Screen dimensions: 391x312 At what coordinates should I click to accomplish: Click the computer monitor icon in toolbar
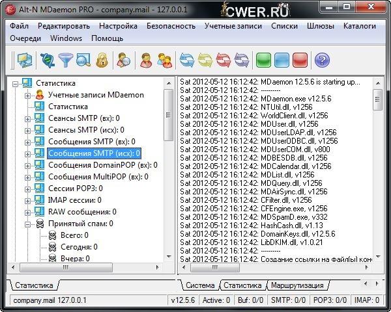[x=25, y=61]
